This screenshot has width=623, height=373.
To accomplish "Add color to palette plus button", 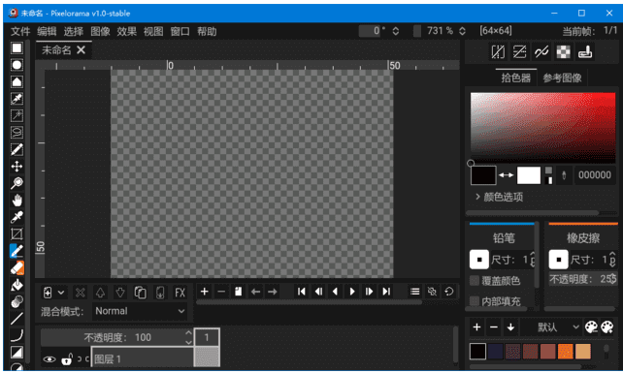I will (x=476, y=327).
